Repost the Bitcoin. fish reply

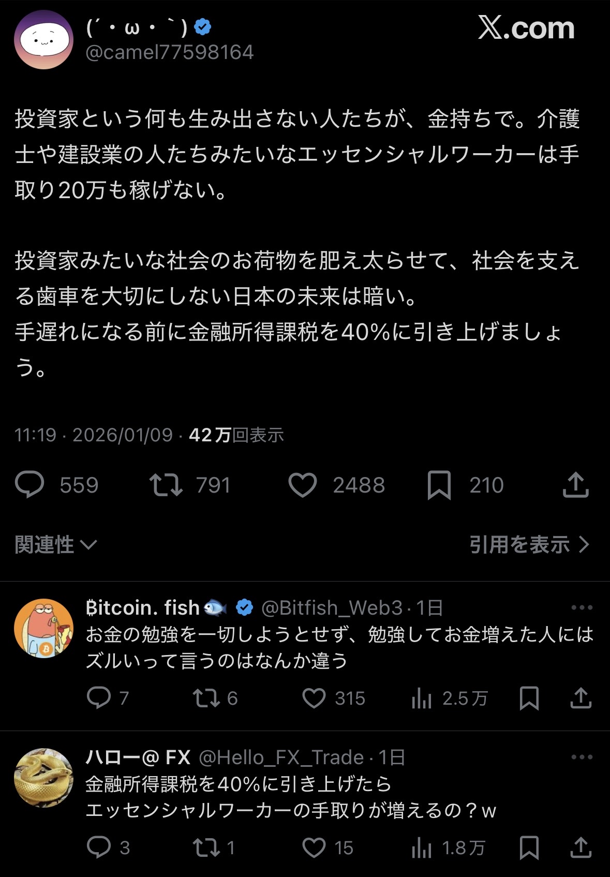[x=206, y=698]
